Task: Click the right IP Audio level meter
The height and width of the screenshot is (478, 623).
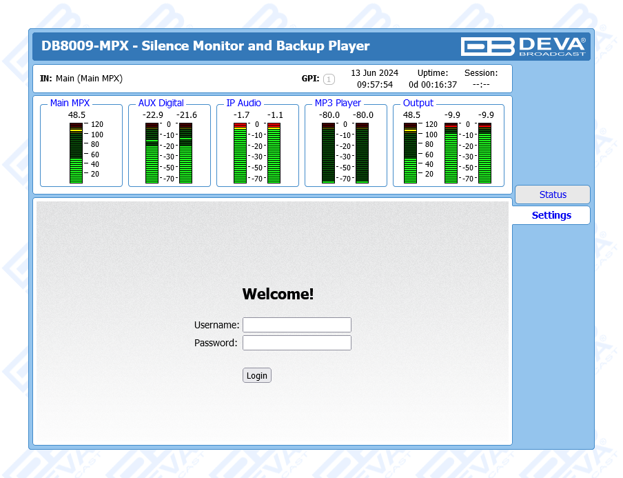Action: point(274,153)
